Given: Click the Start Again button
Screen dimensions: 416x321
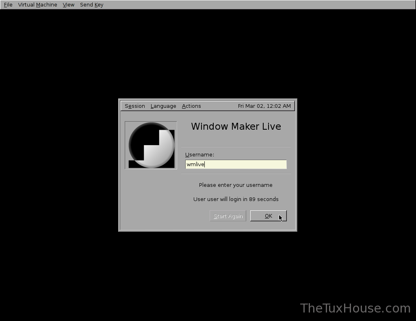Looking at the screenshot, I should tap(228, 216).
